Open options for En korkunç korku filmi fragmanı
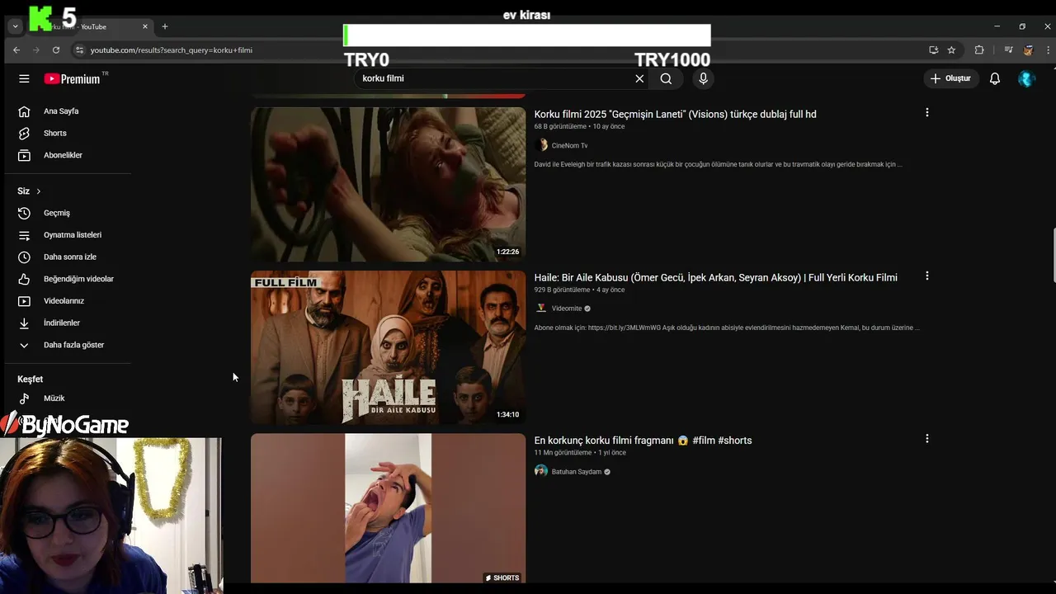Screen dimensions: 1056x594 (x=926, y=439)
